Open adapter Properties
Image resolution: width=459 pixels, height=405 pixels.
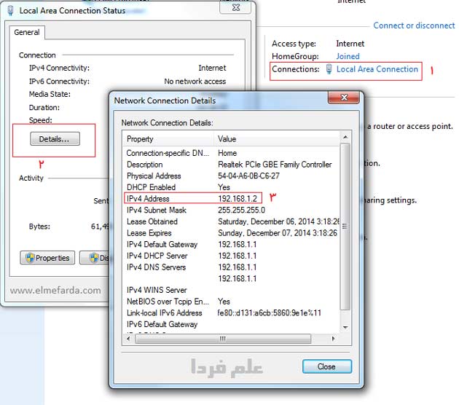tap(47, 258)
